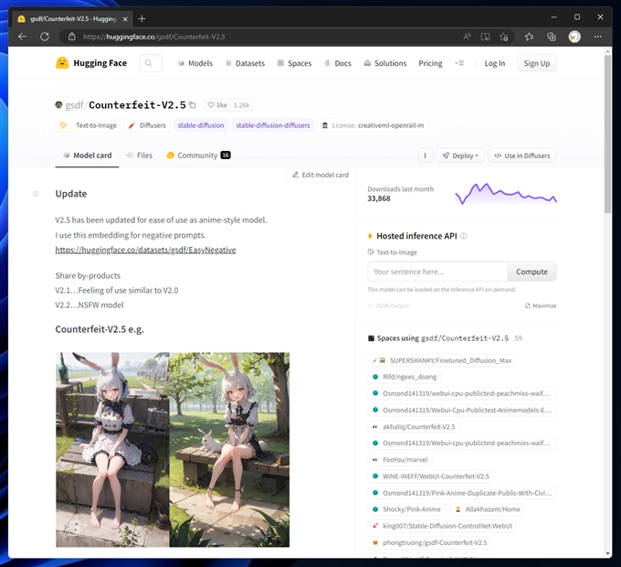Click the Your sentence here input field
621x567 pixels.
[437, 272]
